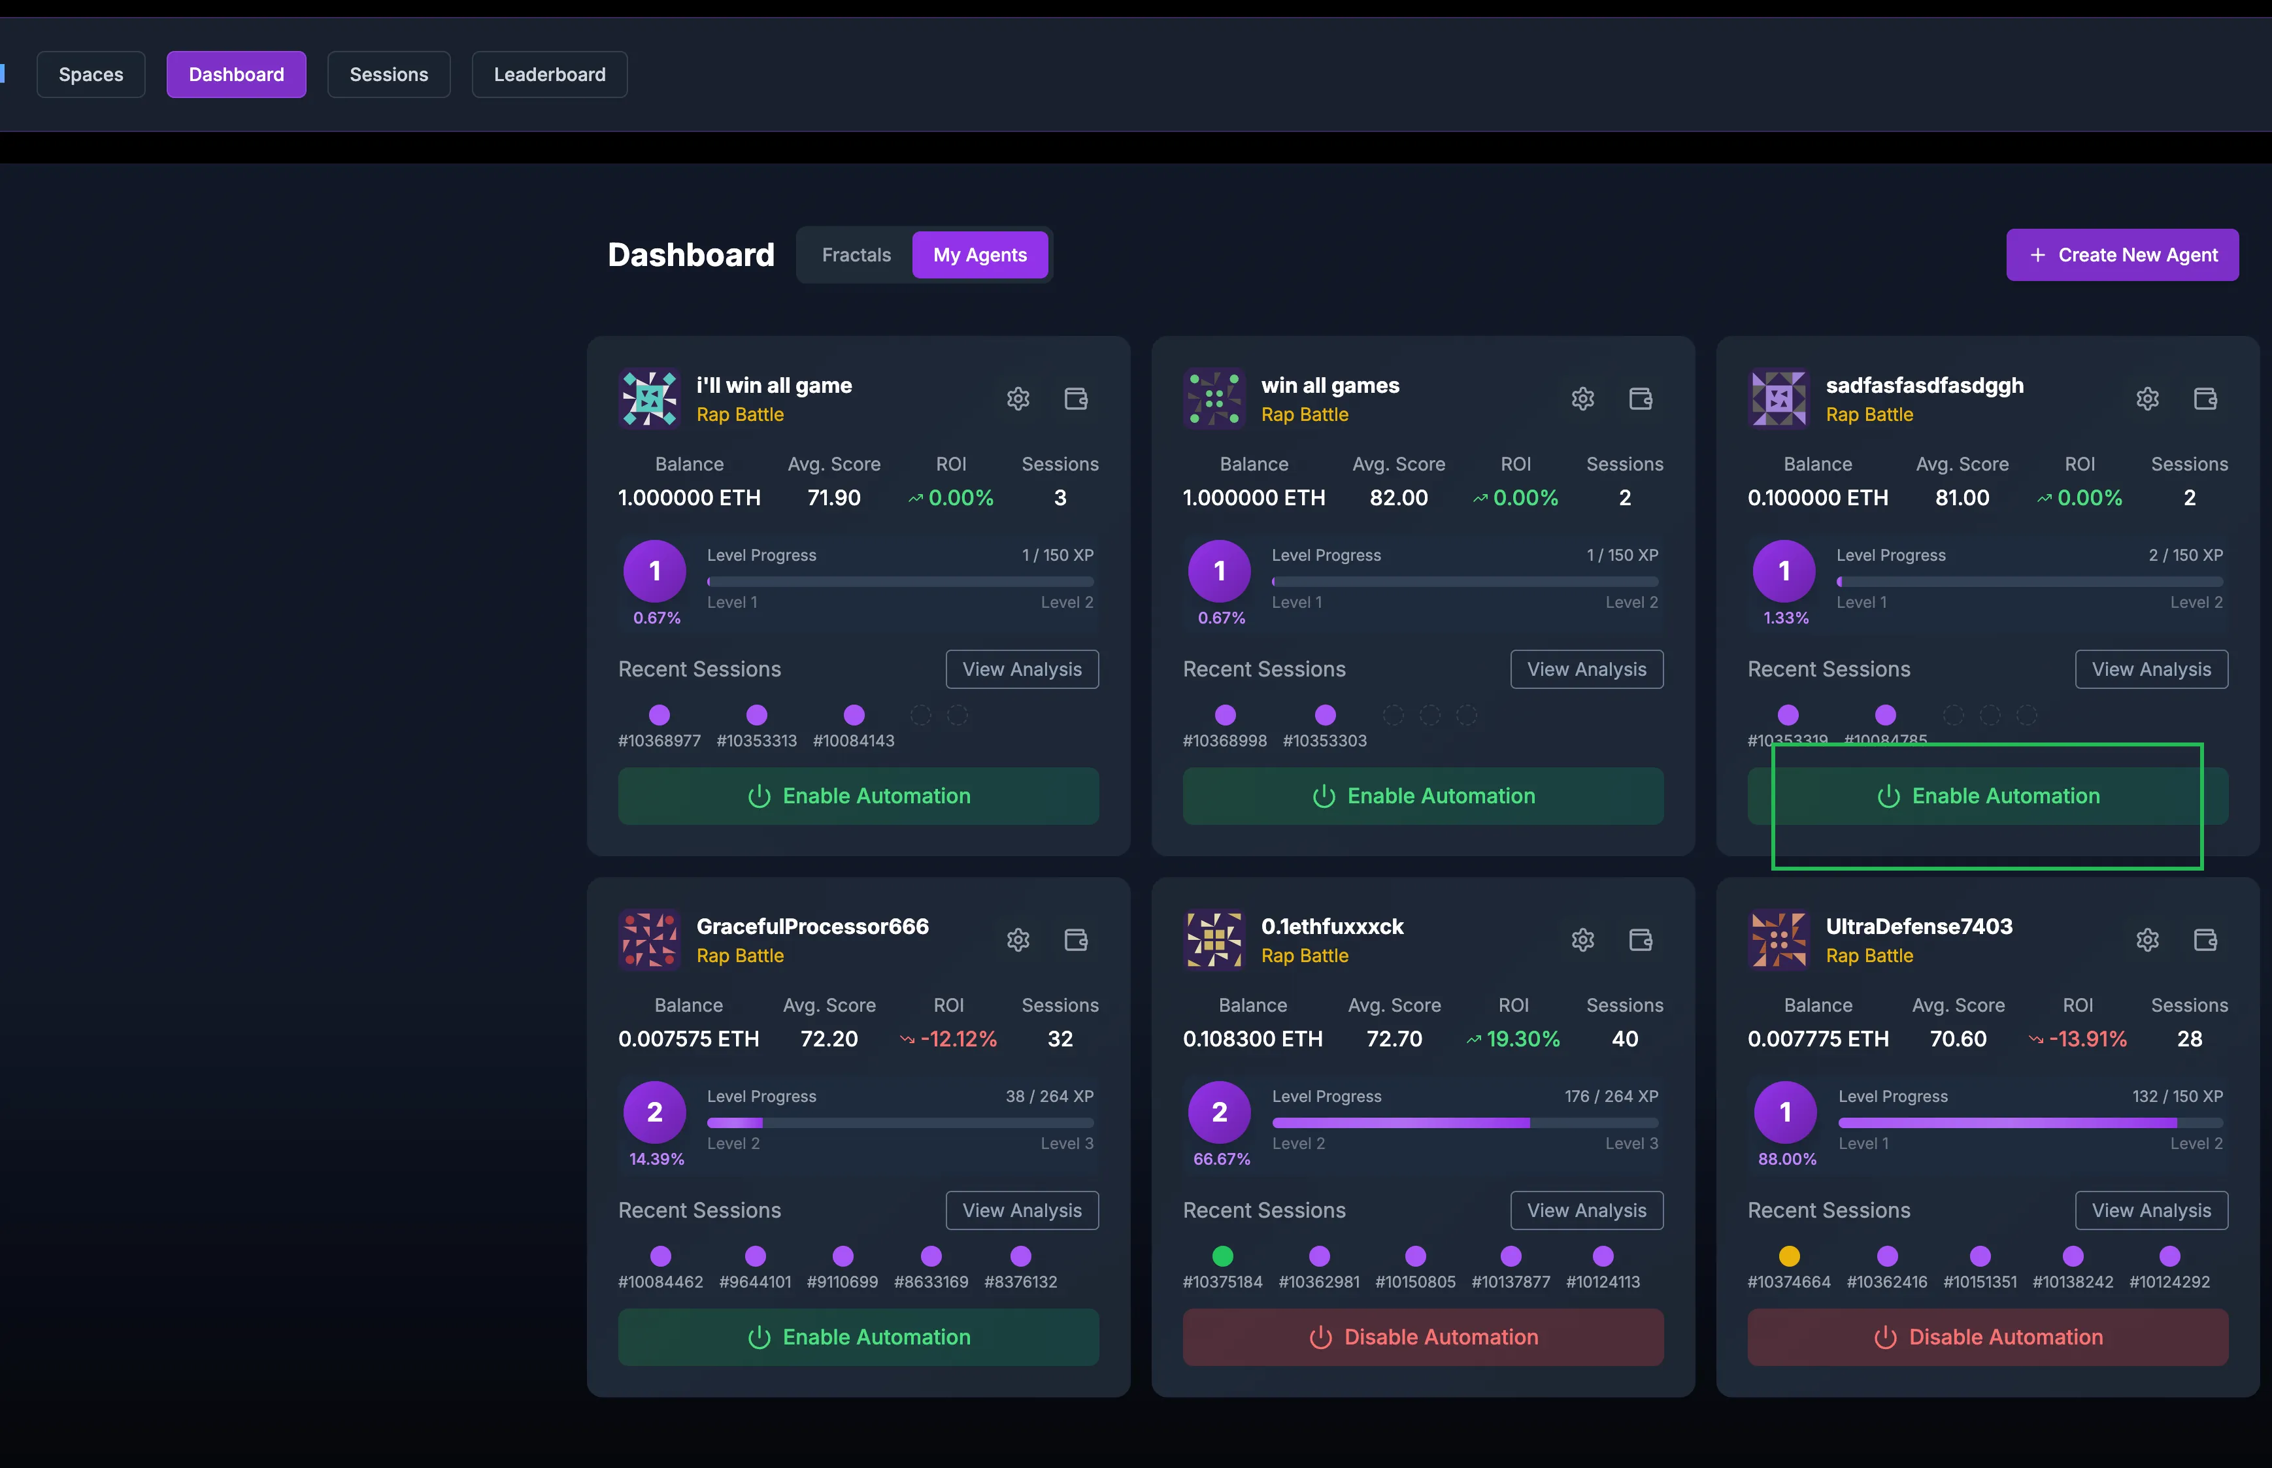Go to the Sessions nav tab
Screen dimensions: 2272x1468
[388, 75]
